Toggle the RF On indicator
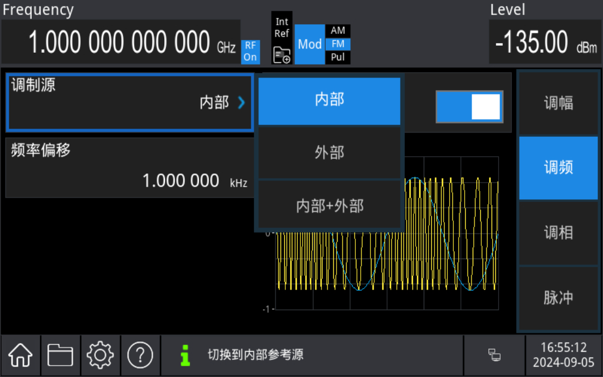Screen dimensions: 603x377 (x=250, y=52)
